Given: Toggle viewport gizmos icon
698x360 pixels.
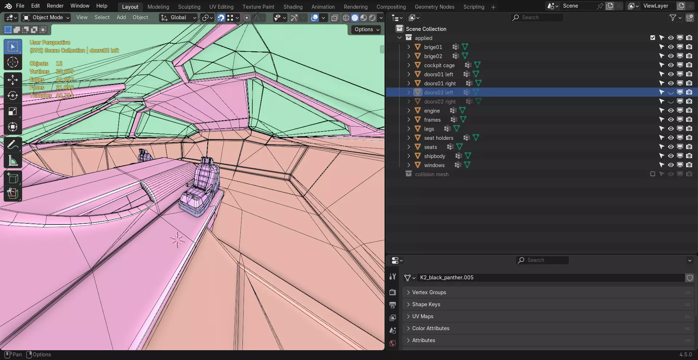Looking at the screenshot, I should [294, 17].
